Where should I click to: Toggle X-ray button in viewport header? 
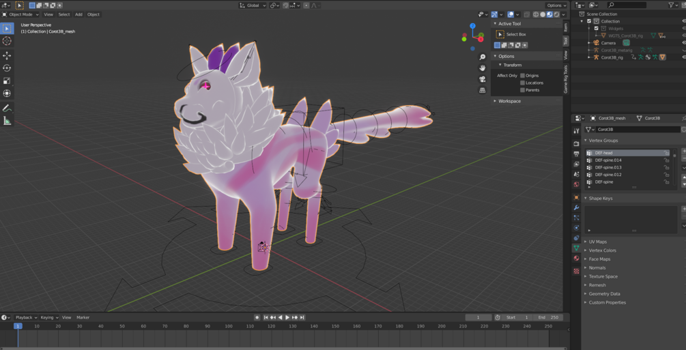526,14
